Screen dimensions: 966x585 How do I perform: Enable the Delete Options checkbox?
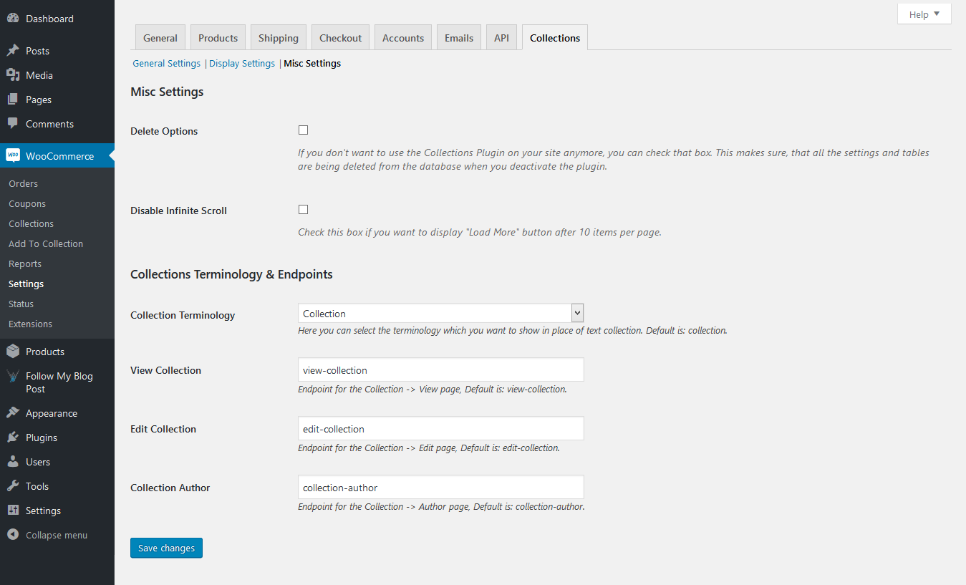click(x=303, y=130)
